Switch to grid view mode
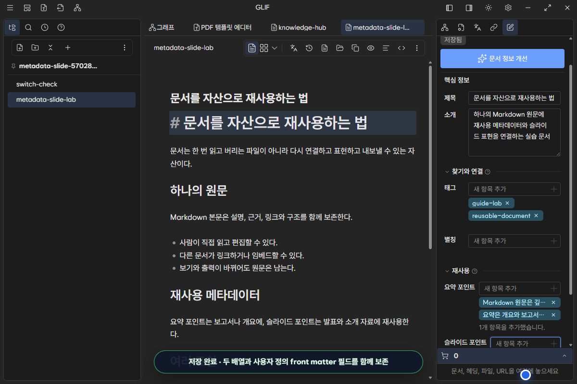577x384 pixels. pos(264,48)
